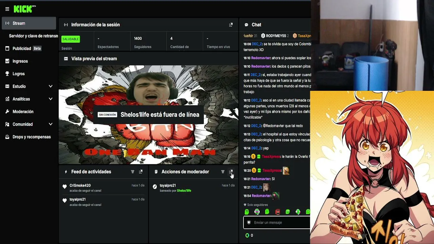Pop out the Información de la sesión panel
Screen dimensions: 434x244
(231, 25)
